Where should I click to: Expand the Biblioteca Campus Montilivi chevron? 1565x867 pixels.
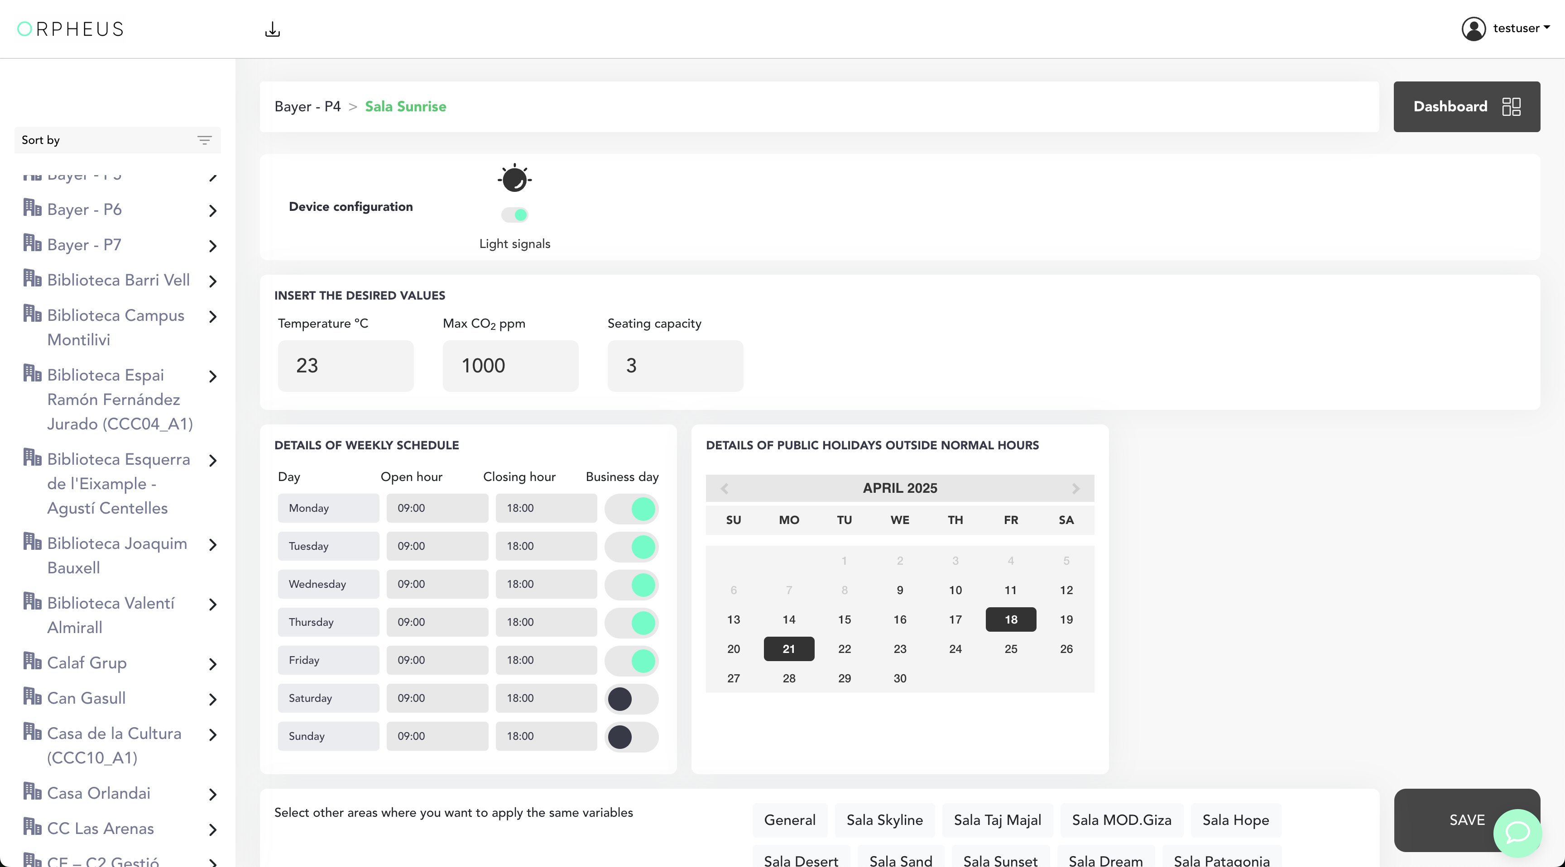coord(213,316)
